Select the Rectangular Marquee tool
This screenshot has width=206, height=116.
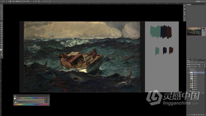[x=2, y=8]
